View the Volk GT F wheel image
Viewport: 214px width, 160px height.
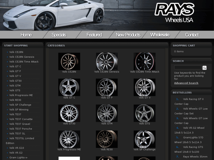coord(107,87)
